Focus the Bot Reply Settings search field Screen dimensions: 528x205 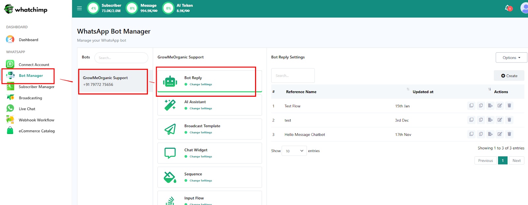293,76
